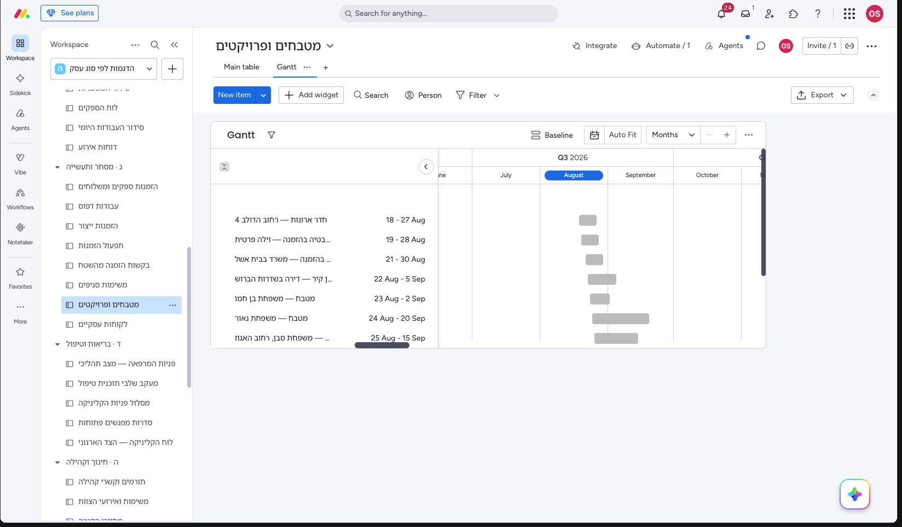Open the Gantt widget three-dot menu
This screenshot has width=902, height=527.
click(749, 135)
